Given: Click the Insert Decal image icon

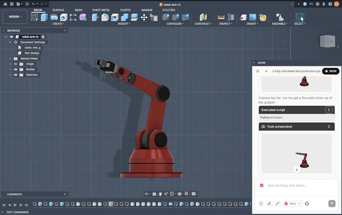Looking at the screenshot, I should [253, 17].
